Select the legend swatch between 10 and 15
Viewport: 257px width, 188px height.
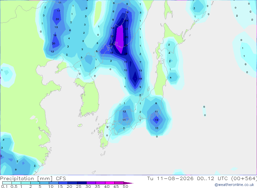point(54,183)
